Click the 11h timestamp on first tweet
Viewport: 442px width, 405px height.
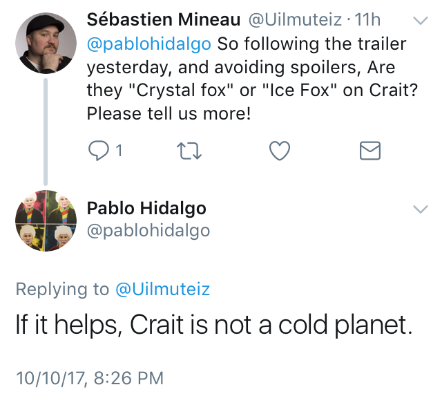367,21
